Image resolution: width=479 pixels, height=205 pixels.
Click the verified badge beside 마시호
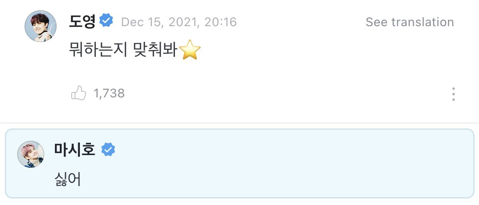pos(108,150)
